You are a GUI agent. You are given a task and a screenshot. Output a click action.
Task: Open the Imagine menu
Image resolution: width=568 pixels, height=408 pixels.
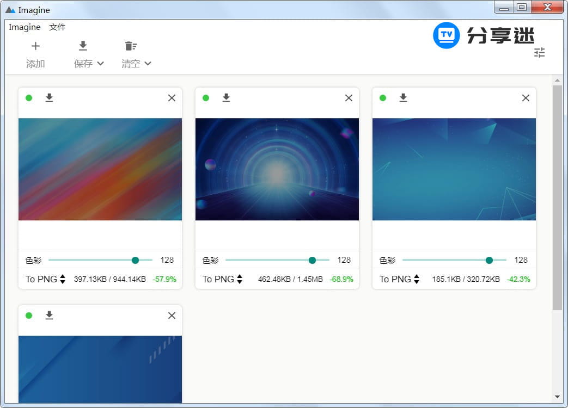point(25,27)
